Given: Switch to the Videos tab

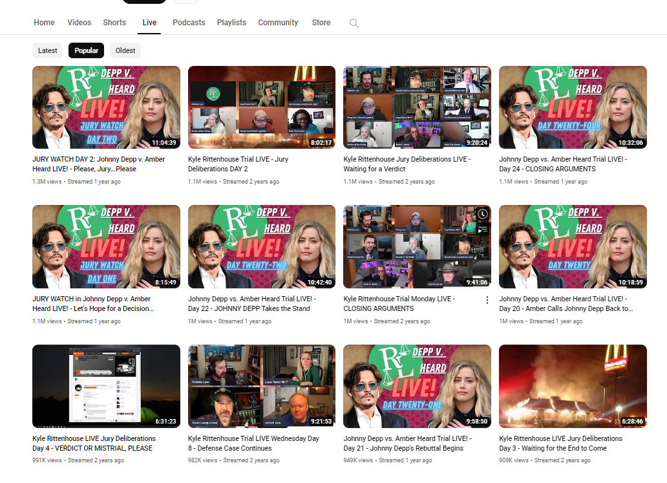Looking at the screenshot, I should (x=79, y=23).
